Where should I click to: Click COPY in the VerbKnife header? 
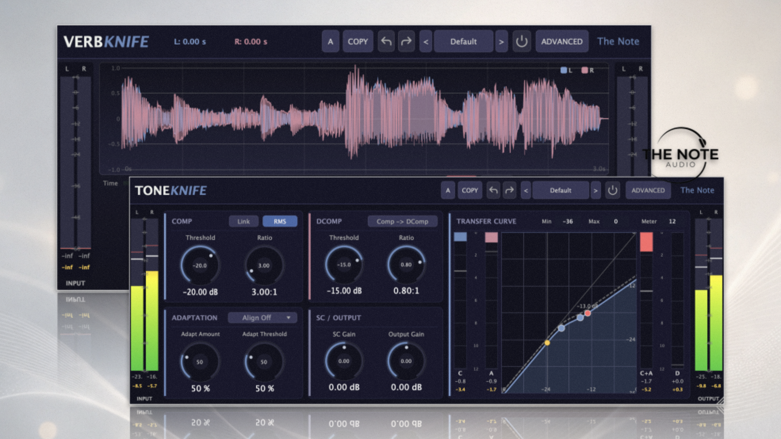[358, 41]
